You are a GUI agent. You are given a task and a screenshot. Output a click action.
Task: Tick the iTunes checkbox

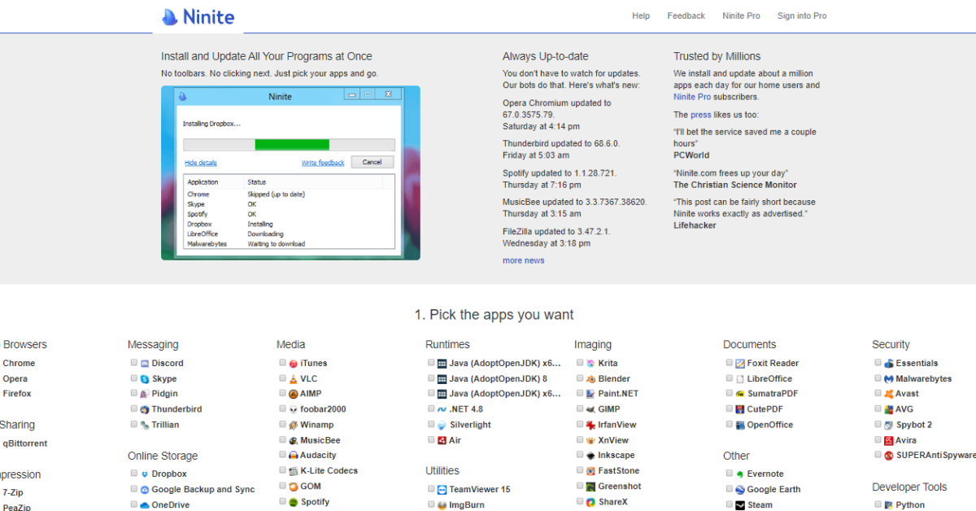[x=282, y=363]
